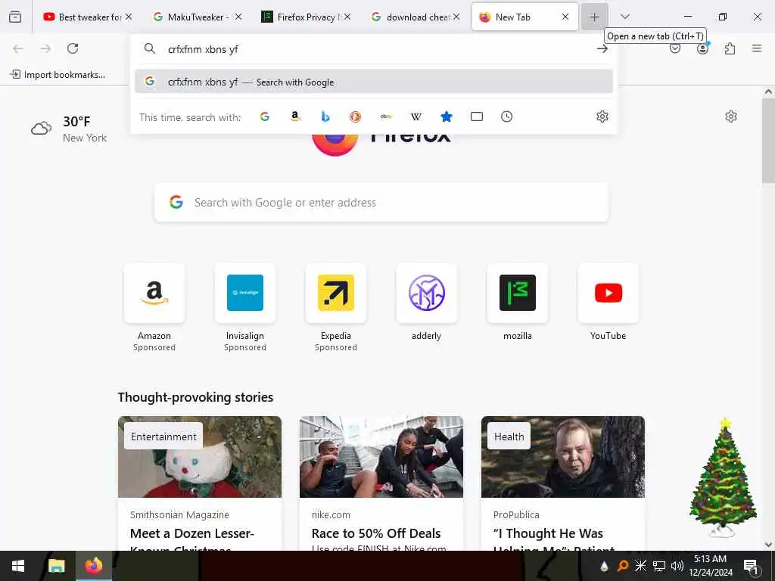Search this time with Wikipedia

[x=416, y=117]
